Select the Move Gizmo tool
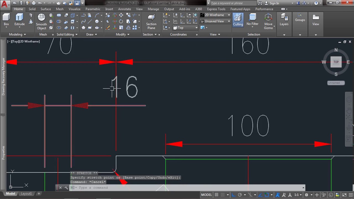Viewport: 354px width, 199px height. 268,21
